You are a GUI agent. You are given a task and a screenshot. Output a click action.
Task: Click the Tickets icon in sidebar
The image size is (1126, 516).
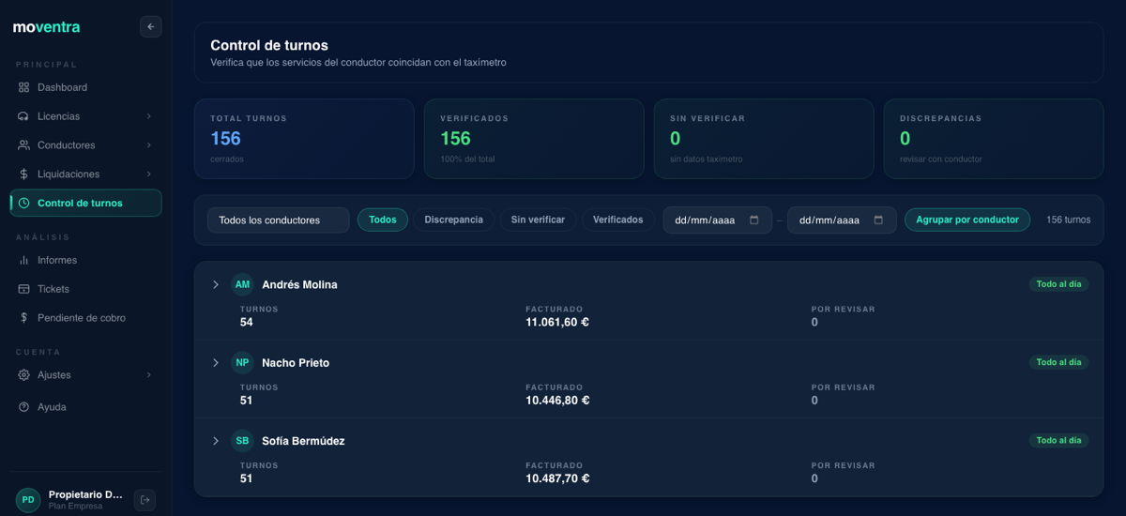point(23,289)
